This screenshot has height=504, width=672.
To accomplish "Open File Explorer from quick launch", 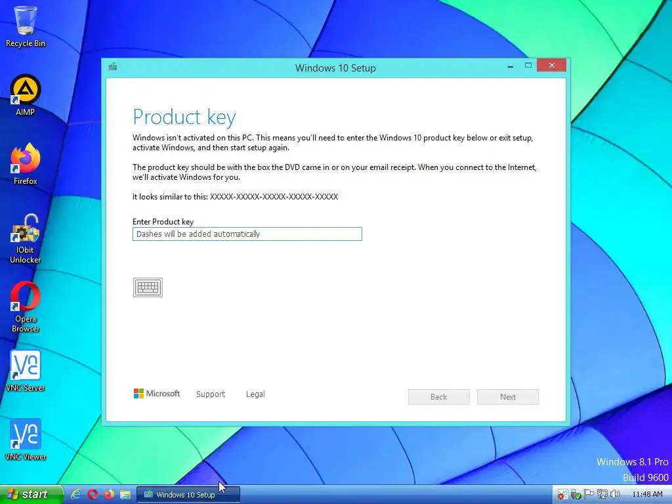I will pos(125,495).
